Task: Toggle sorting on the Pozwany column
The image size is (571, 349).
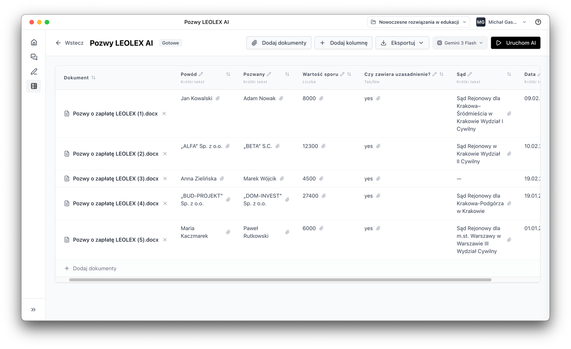Action: 287,74
